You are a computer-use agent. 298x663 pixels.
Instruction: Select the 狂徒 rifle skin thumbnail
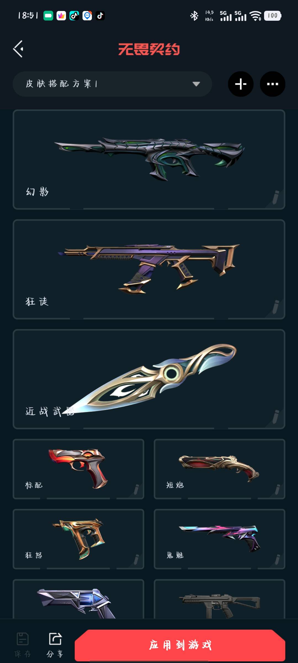[149, 269]
